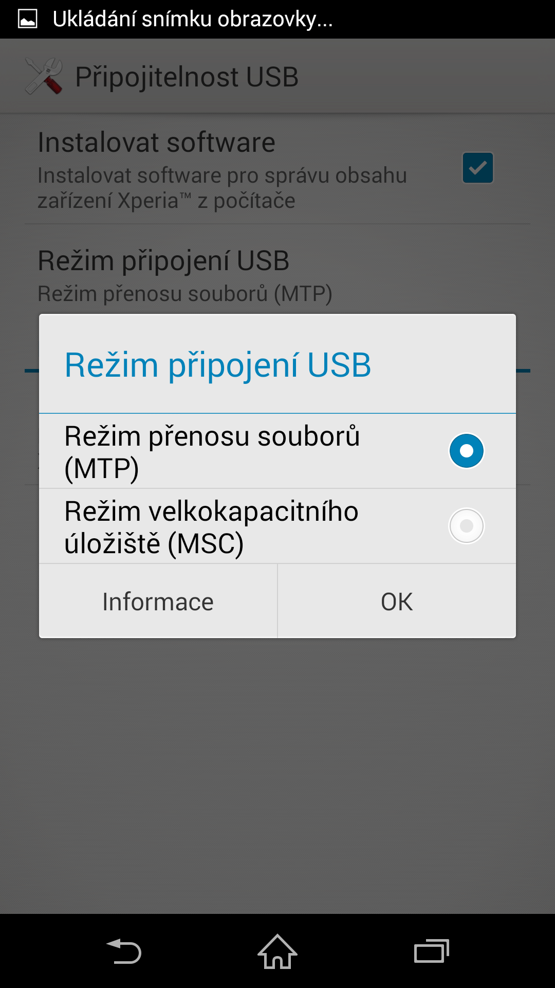Tap the wrench and screwdriver settings icon

44,76
